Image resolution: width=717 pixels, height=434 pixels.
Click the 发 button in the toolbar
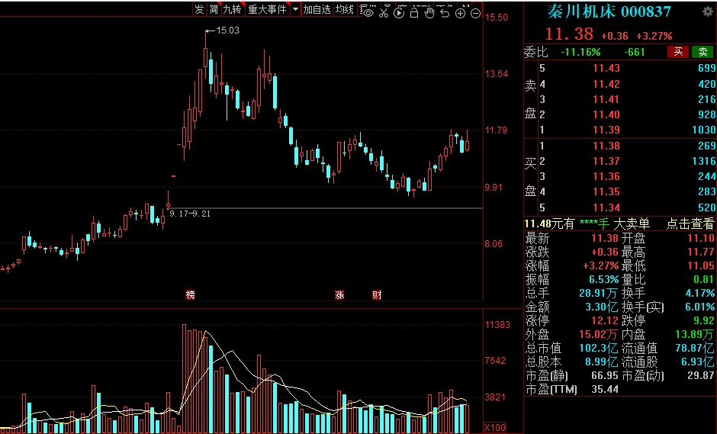pos(199,10)
